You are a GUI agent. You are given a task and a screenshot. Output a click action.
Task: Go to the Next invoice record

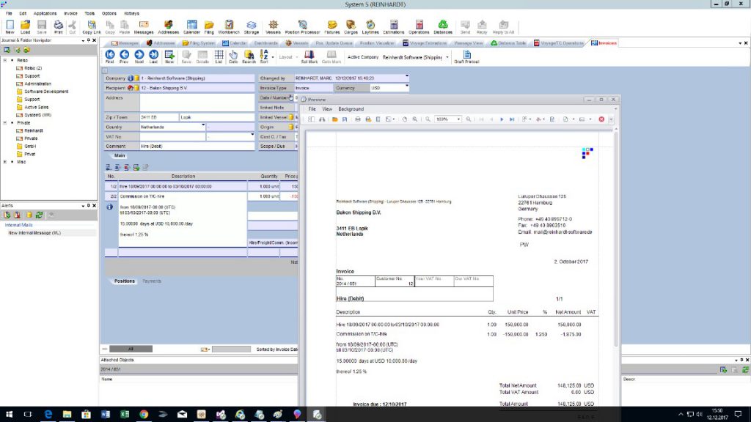point(139,56)
